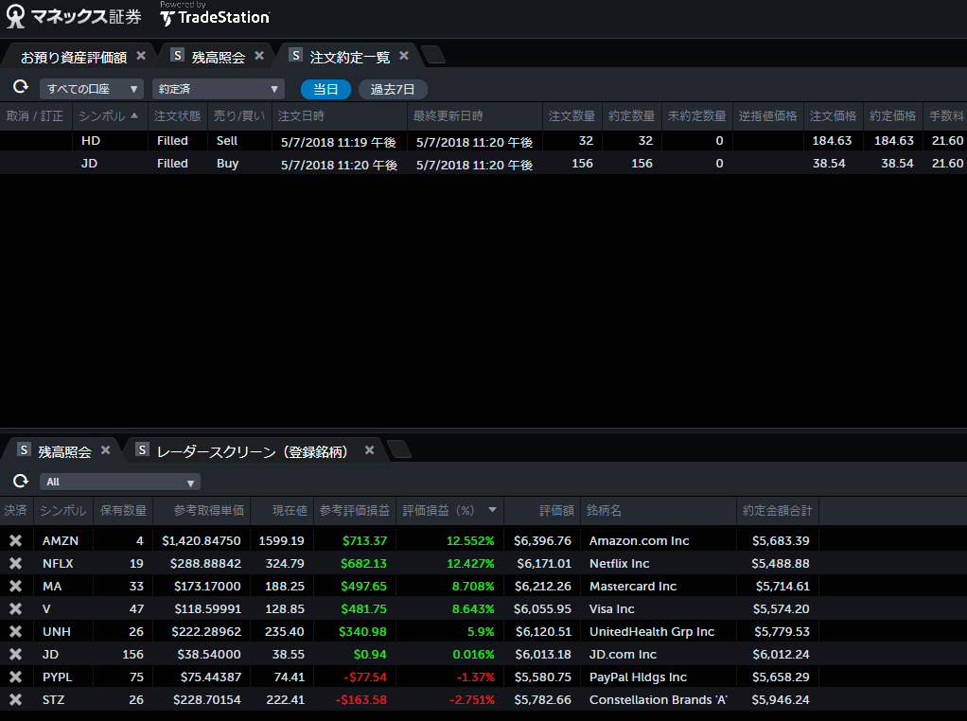Click Mastercard Inc company name

(633, 587)
